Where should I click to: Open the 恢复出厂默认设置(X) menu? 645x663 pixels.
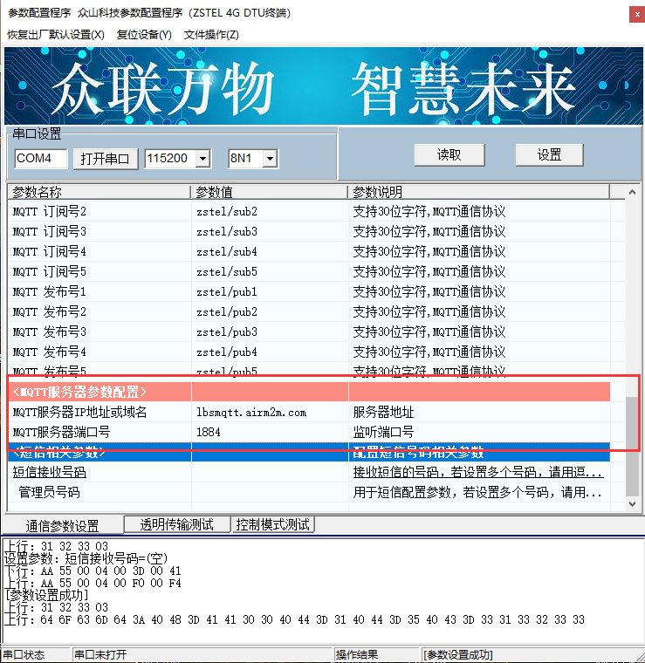[x=55, y=35]
